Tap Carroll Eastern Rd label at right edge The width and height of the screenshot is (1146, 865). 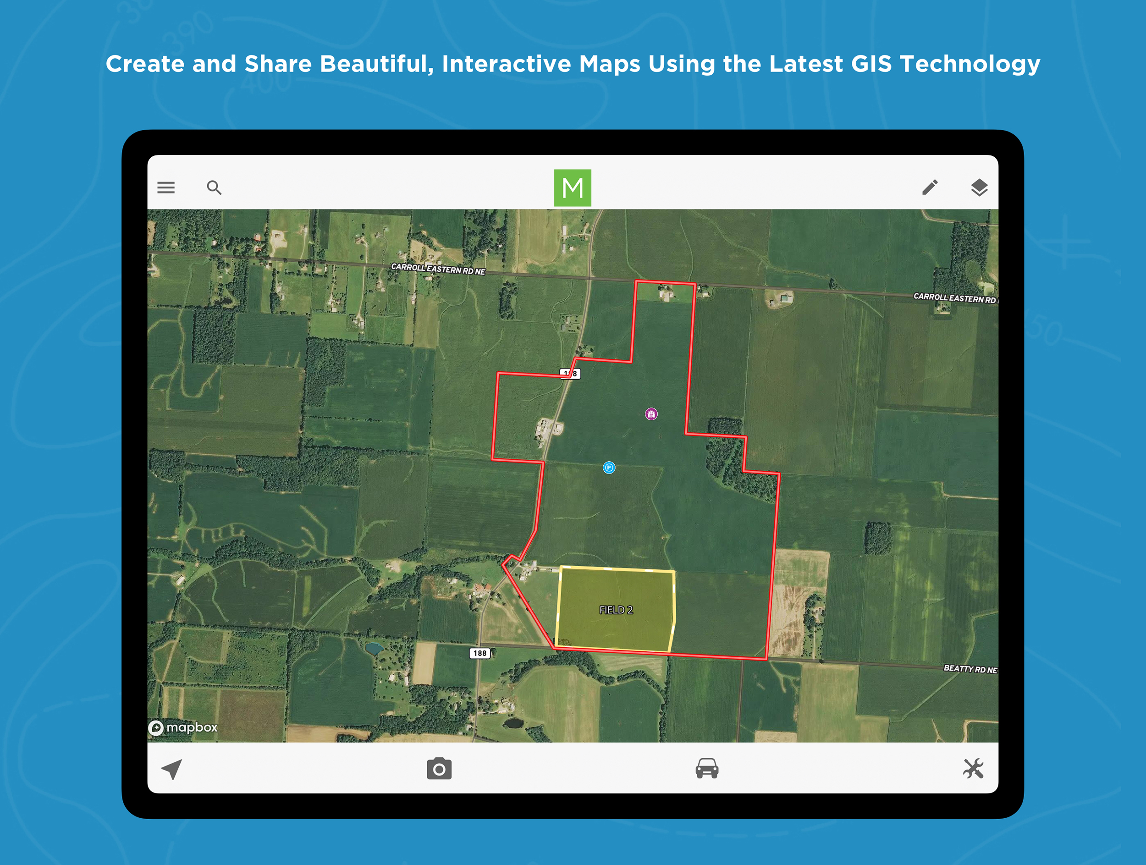pos(954,298)
